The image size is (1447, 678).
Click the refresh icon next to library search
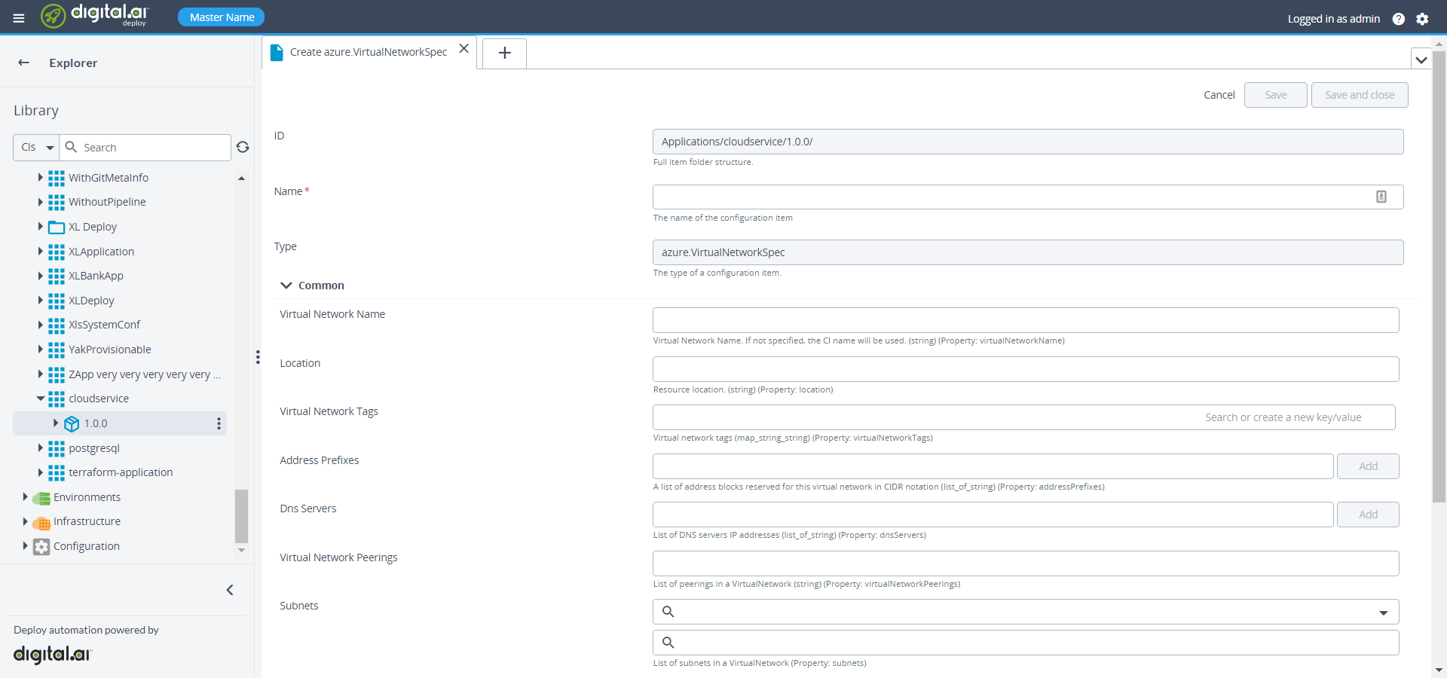coord(243,147)
